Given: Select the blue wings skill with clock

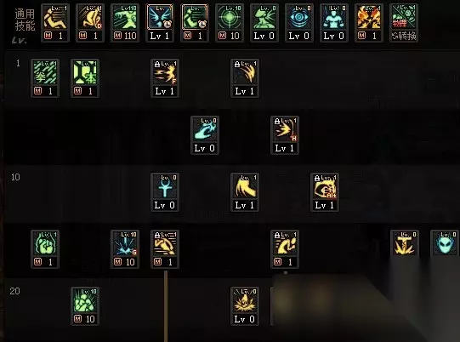Looking at the screenshot, I should [x=160, y=23].
